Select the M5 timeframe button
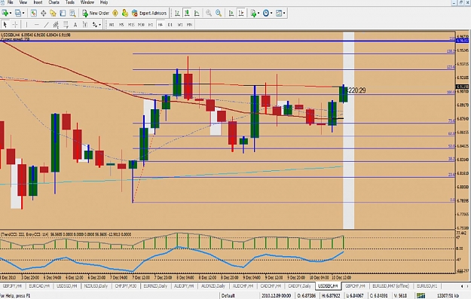 point(121,25)
